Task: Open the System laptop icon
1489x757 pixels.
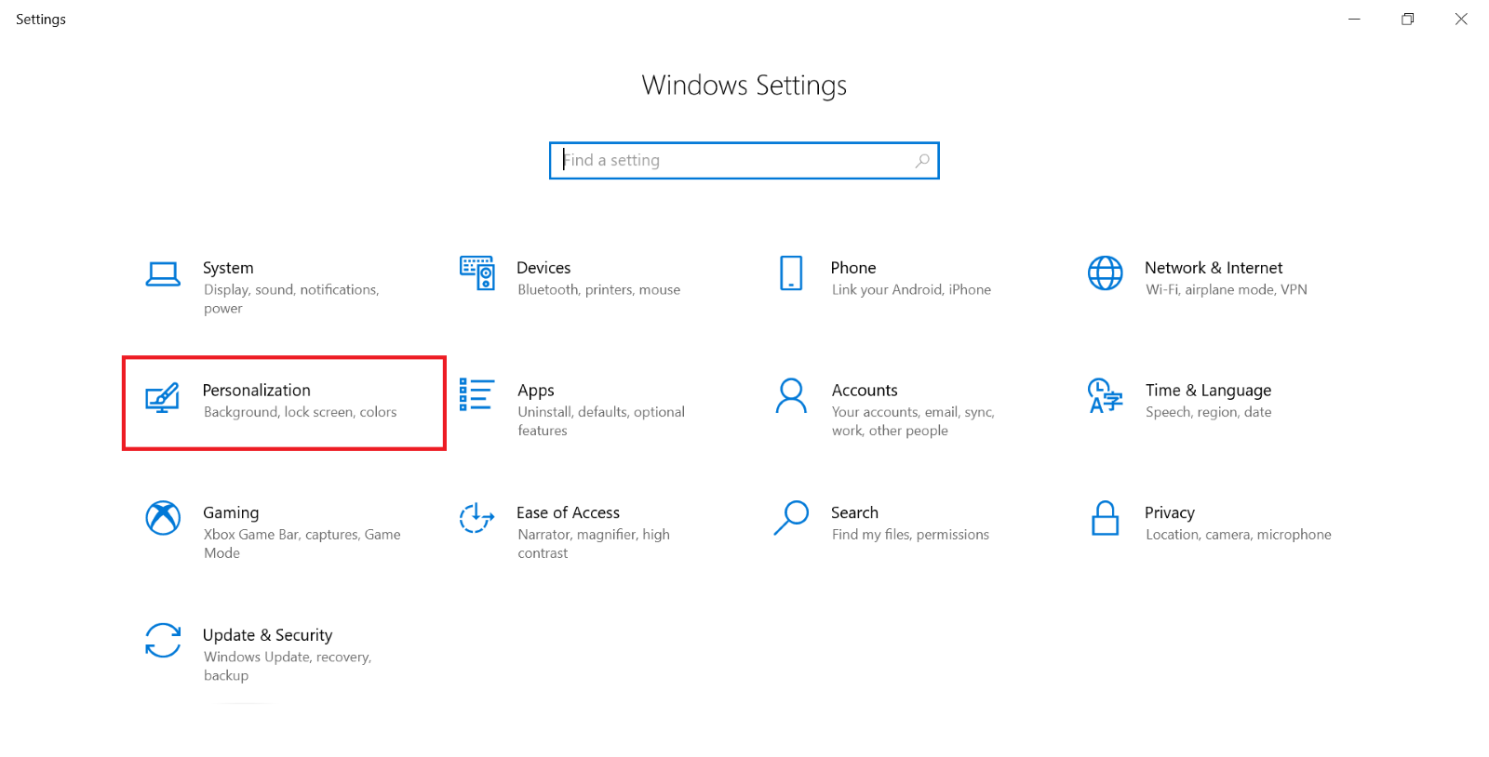Action: tap(163, 274)
